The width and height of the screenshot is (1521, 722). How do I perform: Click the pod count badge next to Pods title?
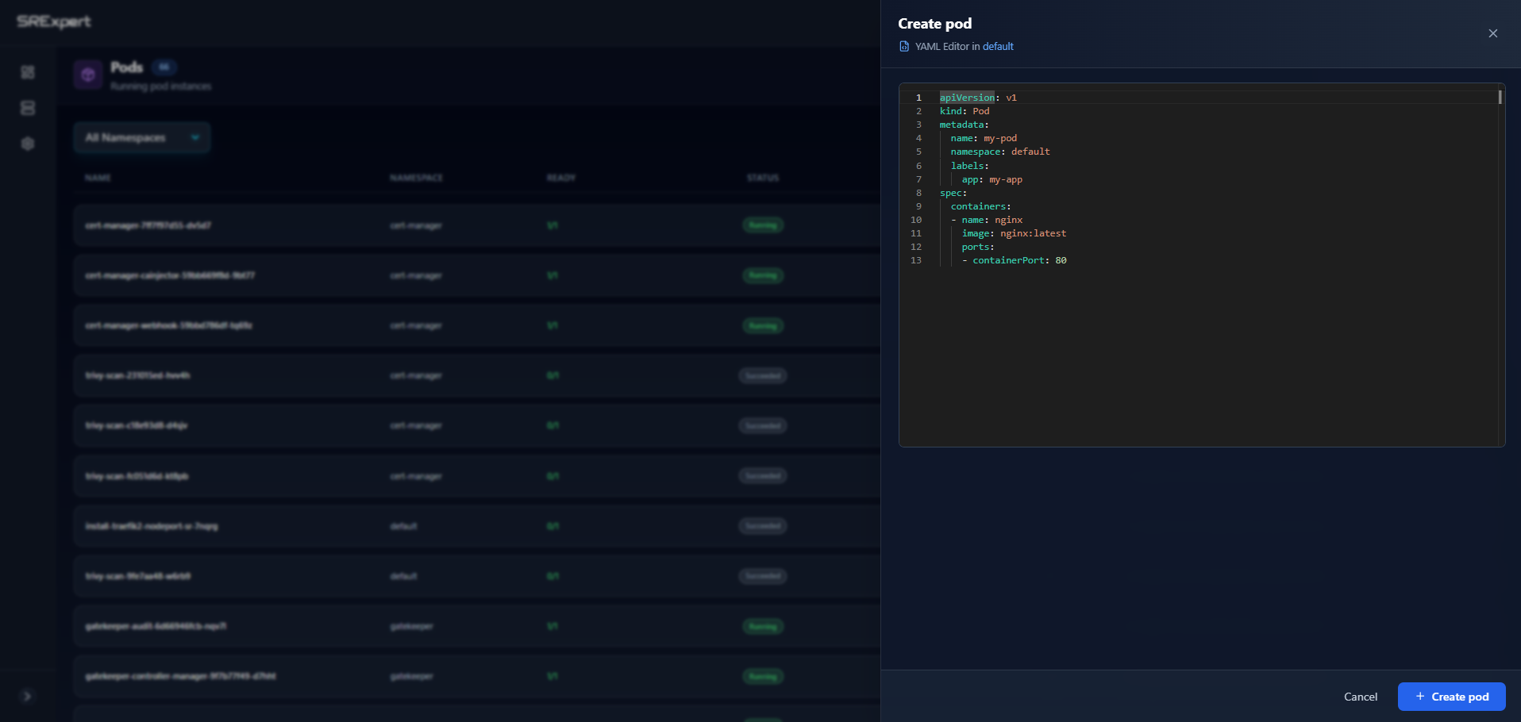pos(164,67)
